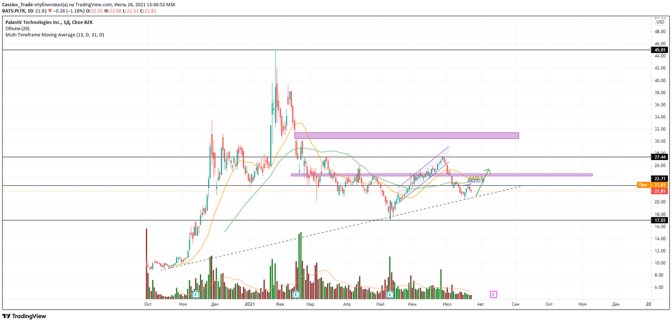Viewport: 672px width, 323px height.
Task: Click the Фев label on time axis
Action: [x=281, y=305]
